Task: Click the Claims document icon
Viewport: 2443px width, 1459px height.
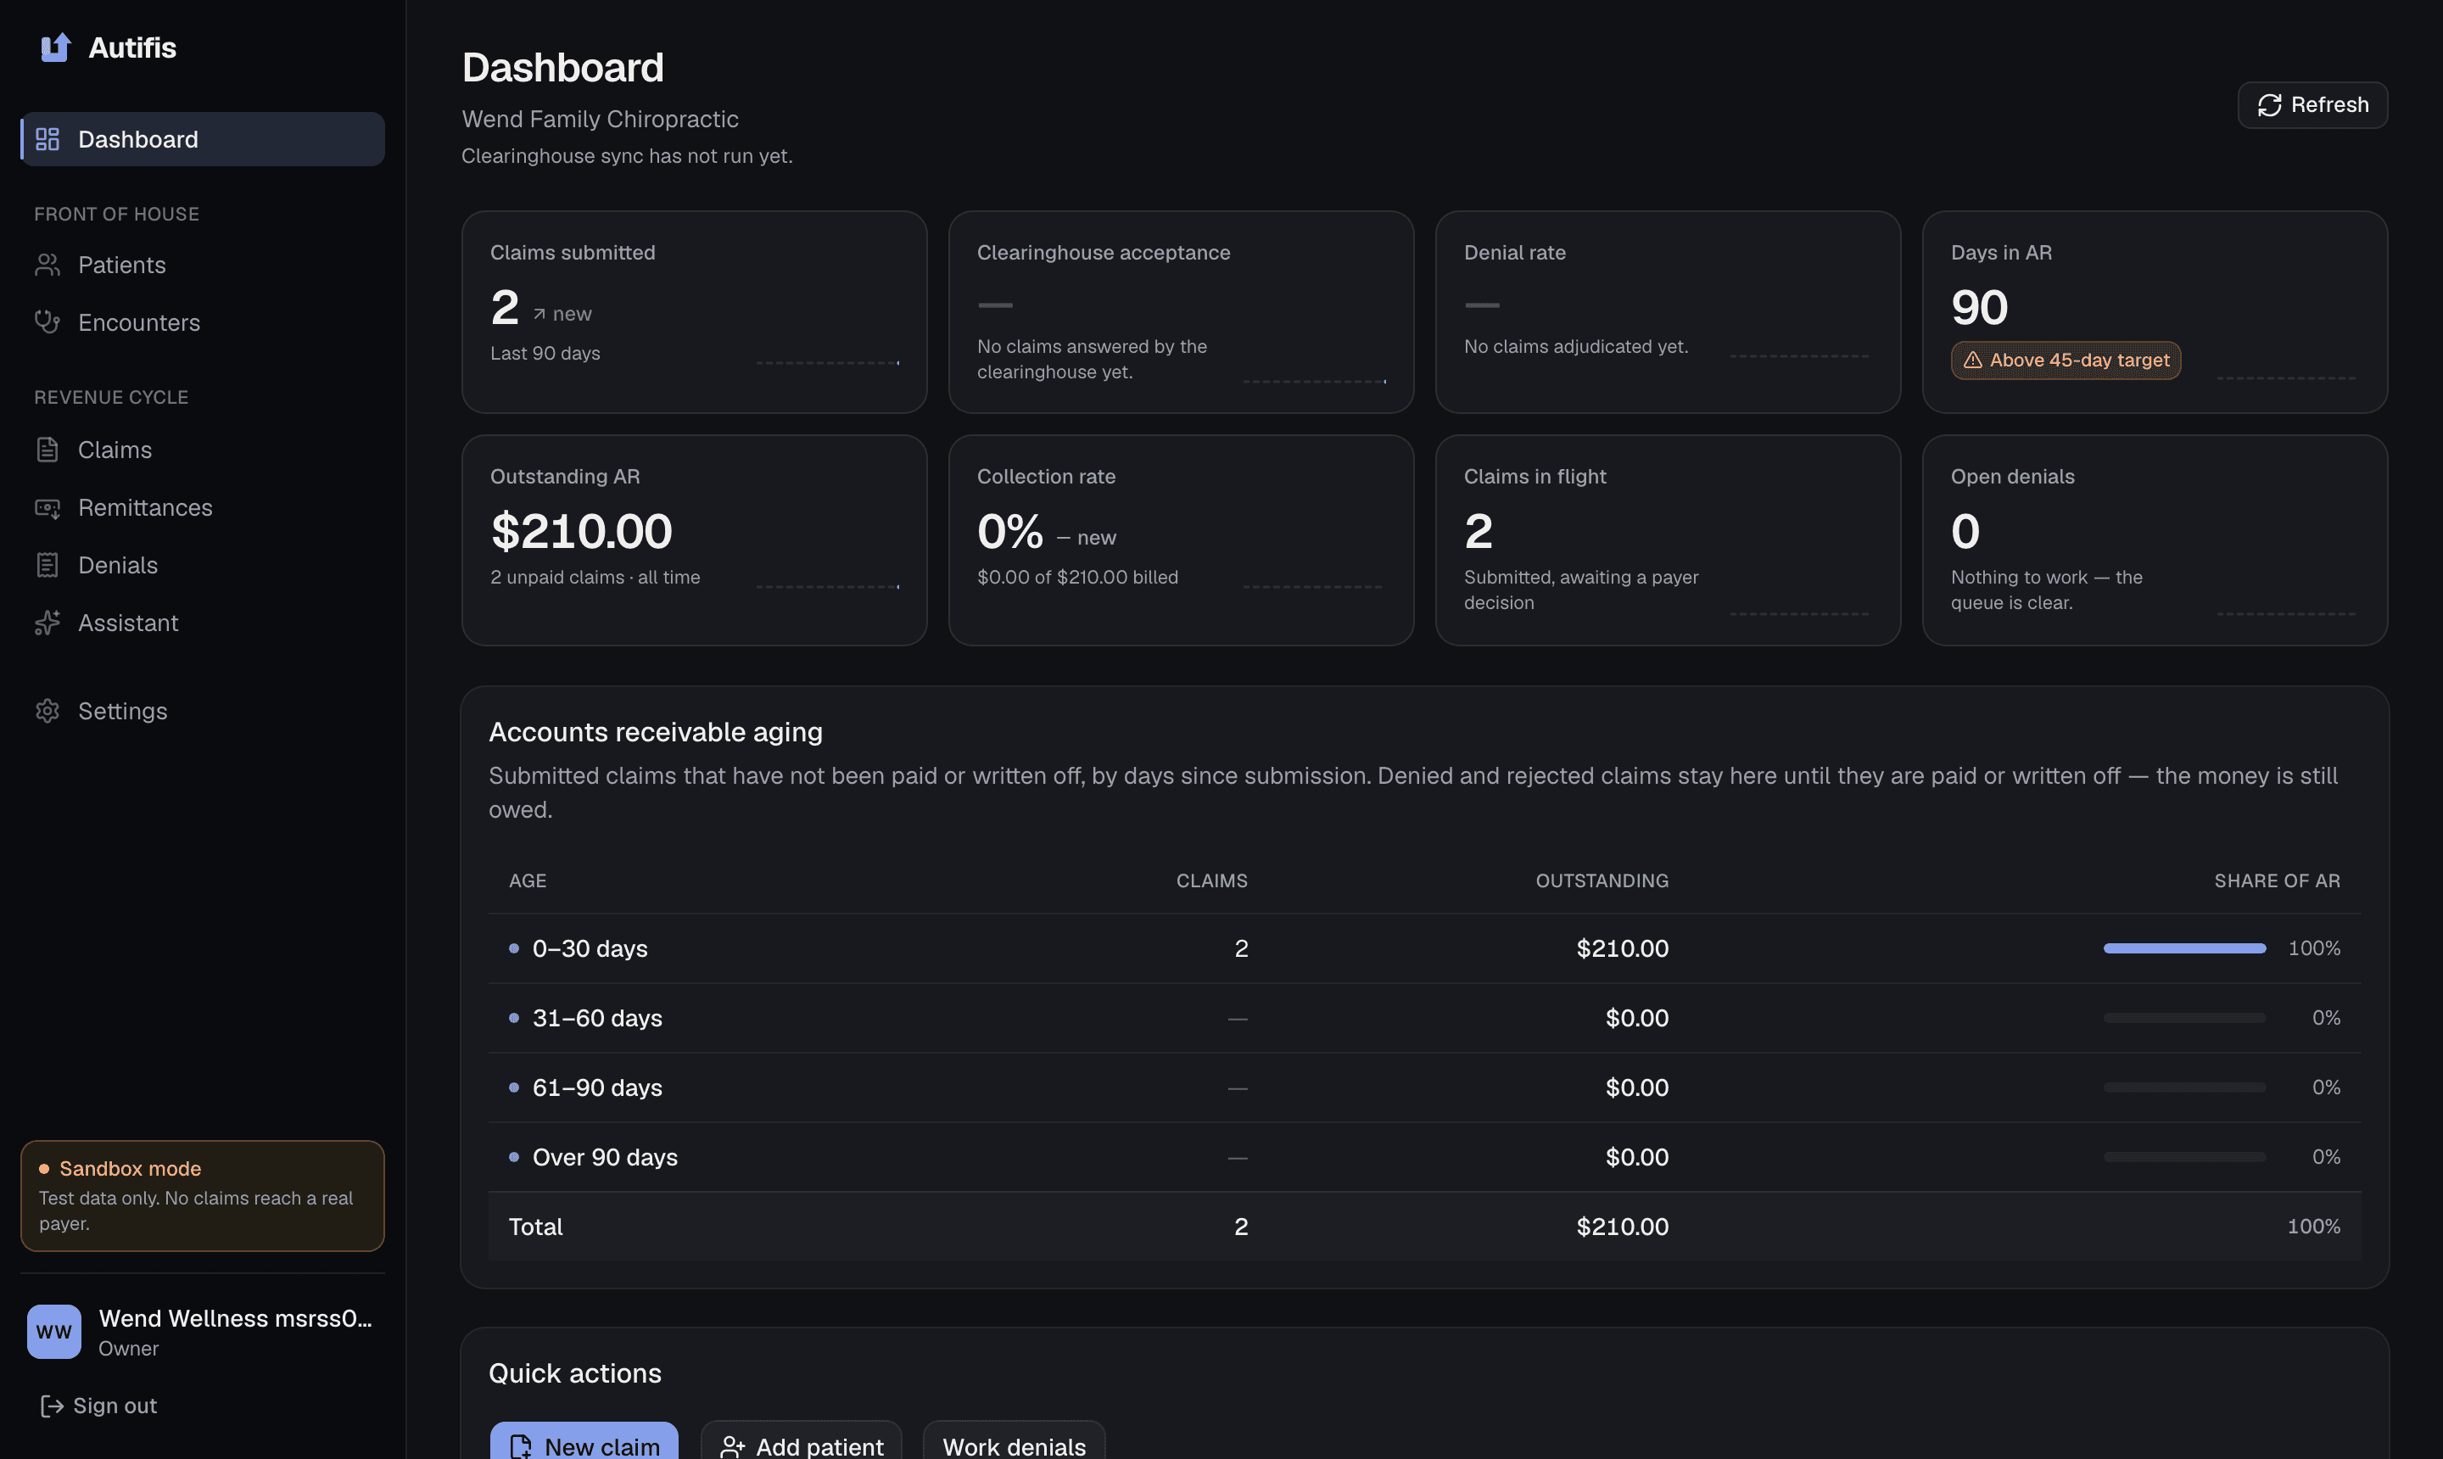Action: click(x=48, y=450)
